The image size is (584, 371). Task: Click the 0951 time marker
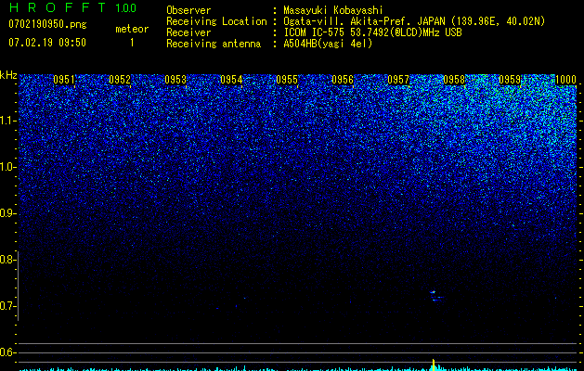click(x=64, y=80)
